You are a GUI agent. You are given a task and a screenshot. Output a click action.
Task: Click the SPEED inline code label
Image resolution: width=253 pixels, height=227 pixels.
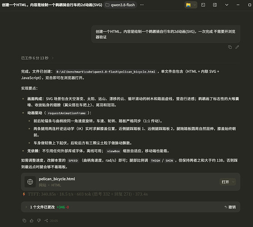tap(73, 161)
